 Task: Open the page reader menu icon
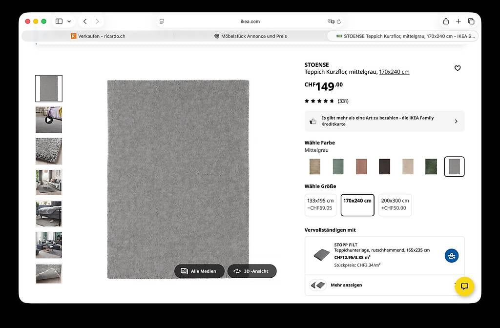point(162,21)
